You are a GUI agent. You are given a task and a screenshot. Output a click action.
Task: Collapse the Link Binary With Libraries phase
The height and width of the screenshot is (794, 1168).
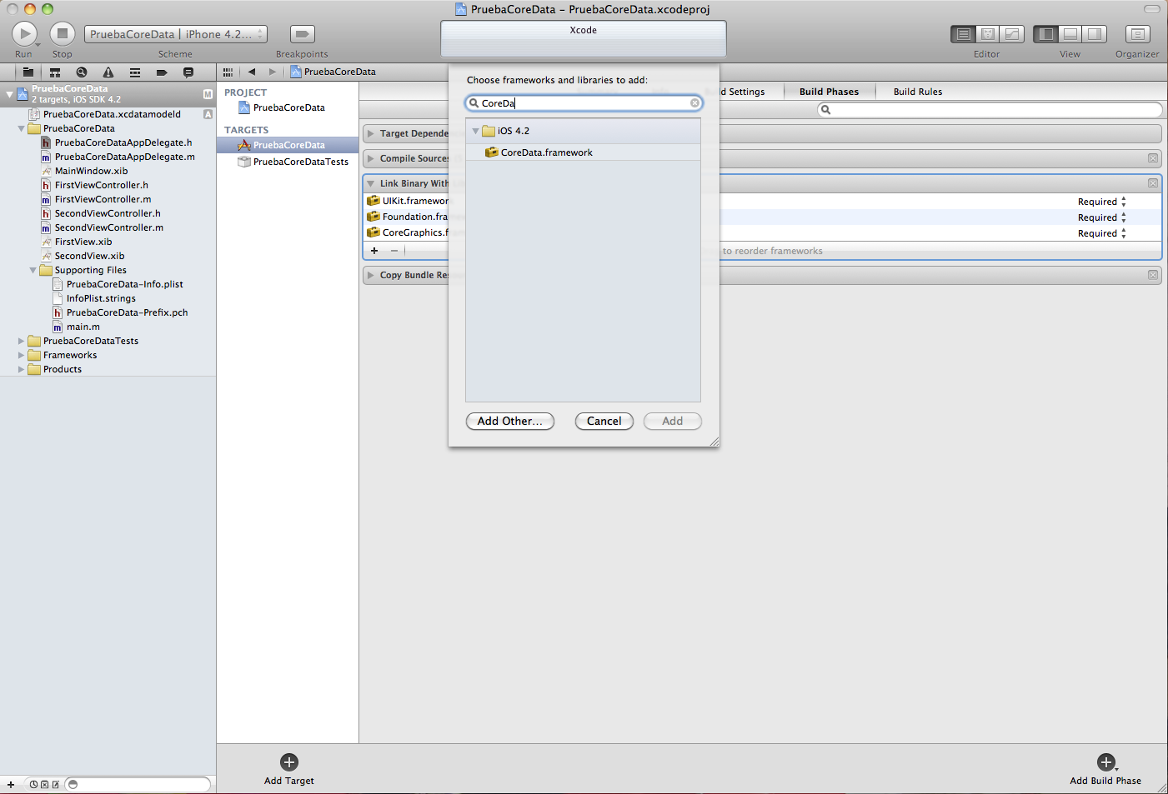coord(371,183)
